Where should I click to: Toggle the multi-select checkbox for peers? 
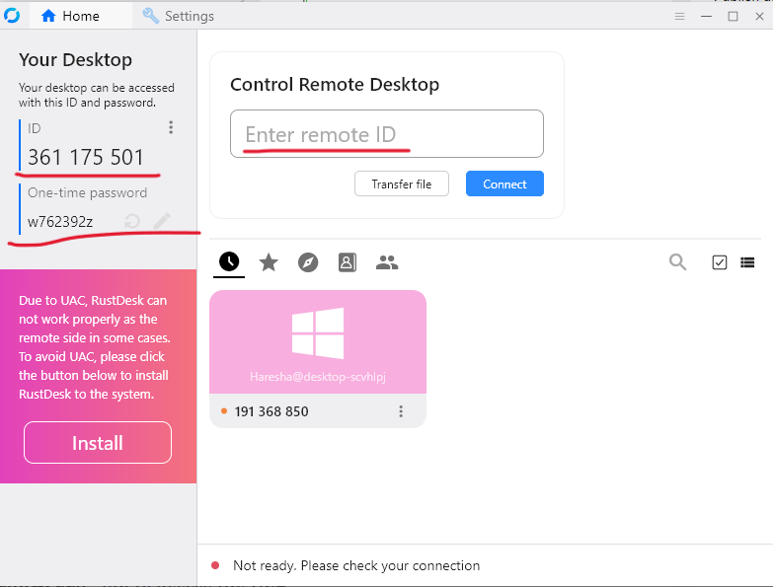(x=720, y=262)
